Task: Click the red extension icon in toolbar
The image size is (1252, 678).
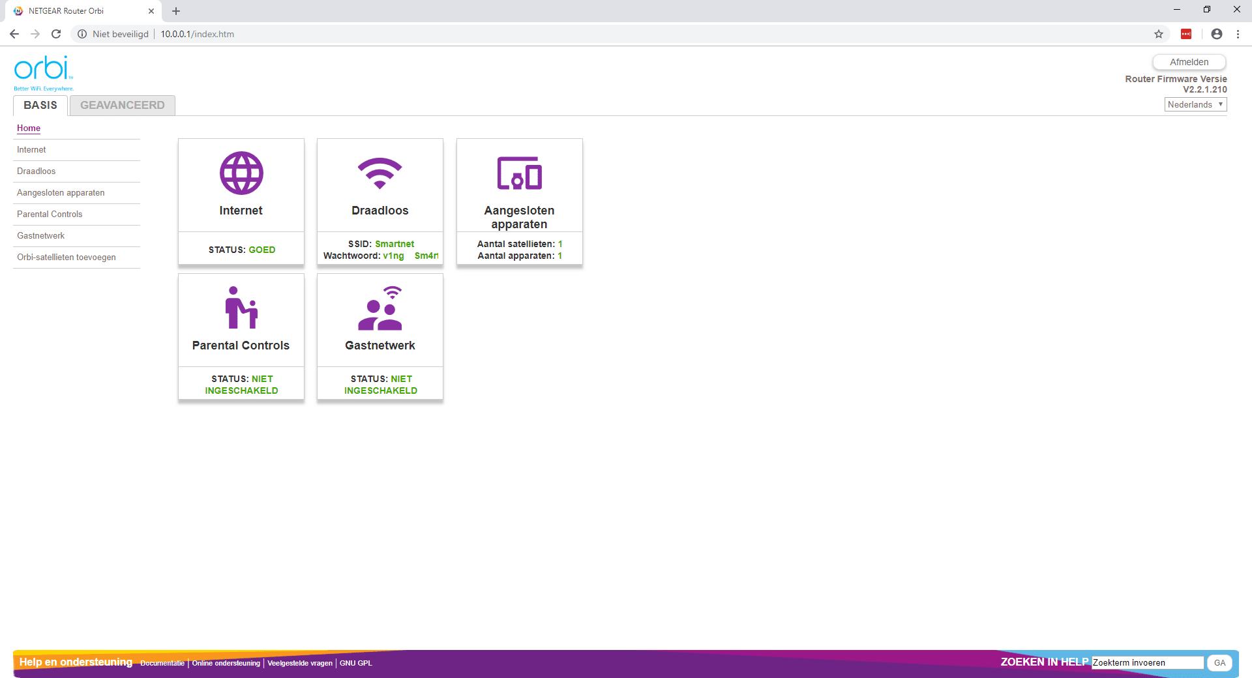Action: tap(1186, 34)
